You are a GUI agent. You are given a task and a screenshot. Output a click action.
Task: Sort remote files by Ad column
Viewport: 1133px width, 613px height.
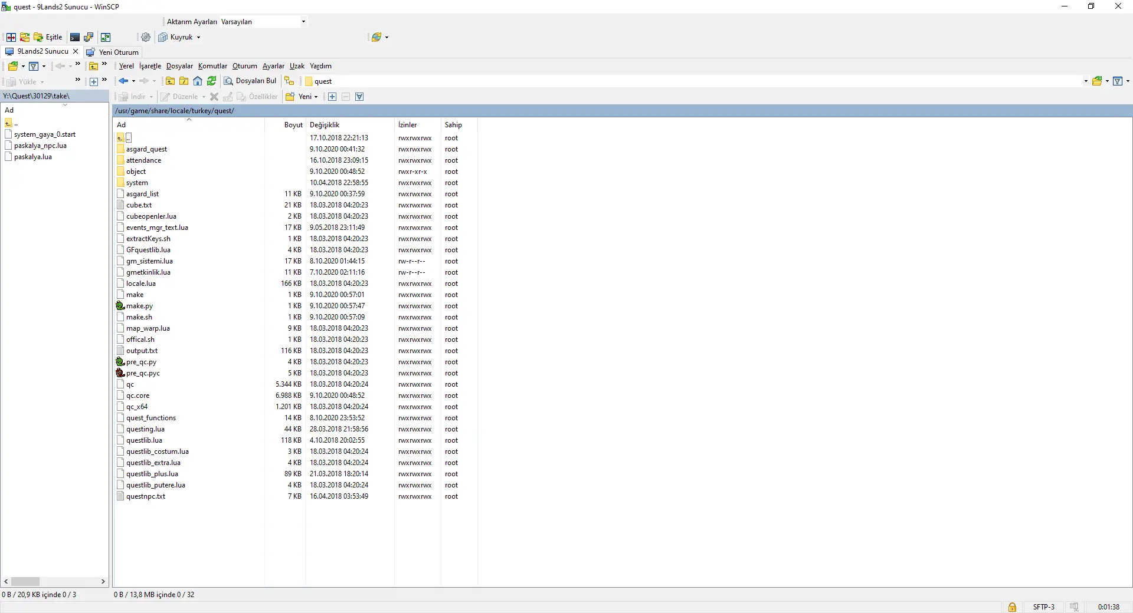tap(189, 125)
